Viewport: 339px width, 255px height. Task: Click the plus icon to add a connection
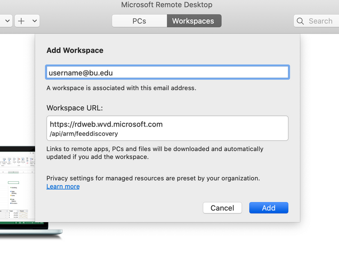coord(21,21)
